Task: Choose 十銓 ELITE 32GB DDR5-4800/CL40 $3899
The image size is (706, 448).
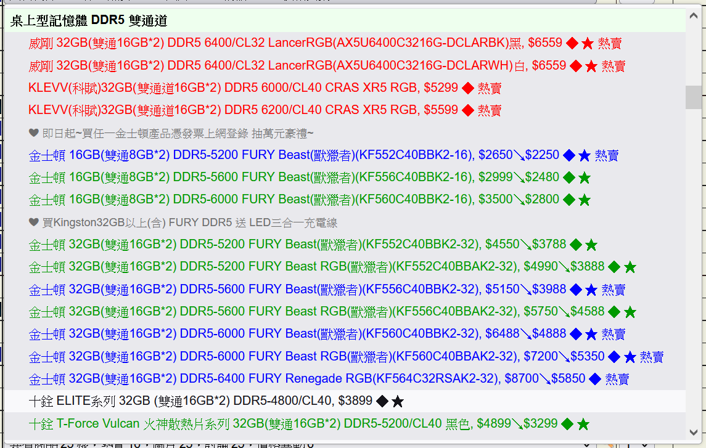Action: coord(345,401)
